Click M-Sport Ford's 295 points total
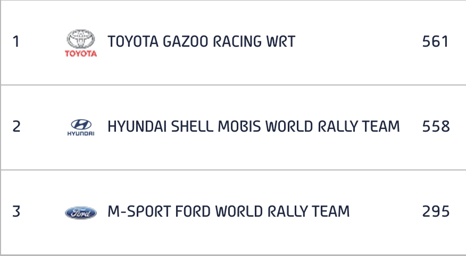Screen dimensions: 466x256 [x=436, y=211]
